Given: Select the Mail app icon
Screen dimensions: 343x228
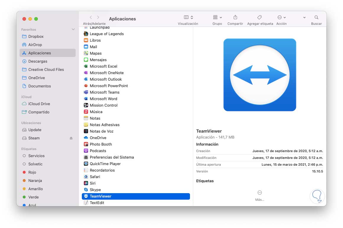Looking at the screenshot, I should click(x=86, y=47).
